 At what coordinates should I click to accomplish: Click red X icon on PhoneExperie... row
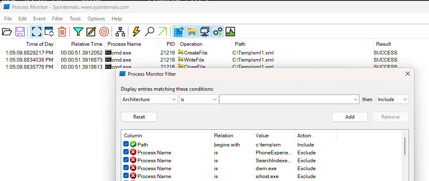click(133, 152)
